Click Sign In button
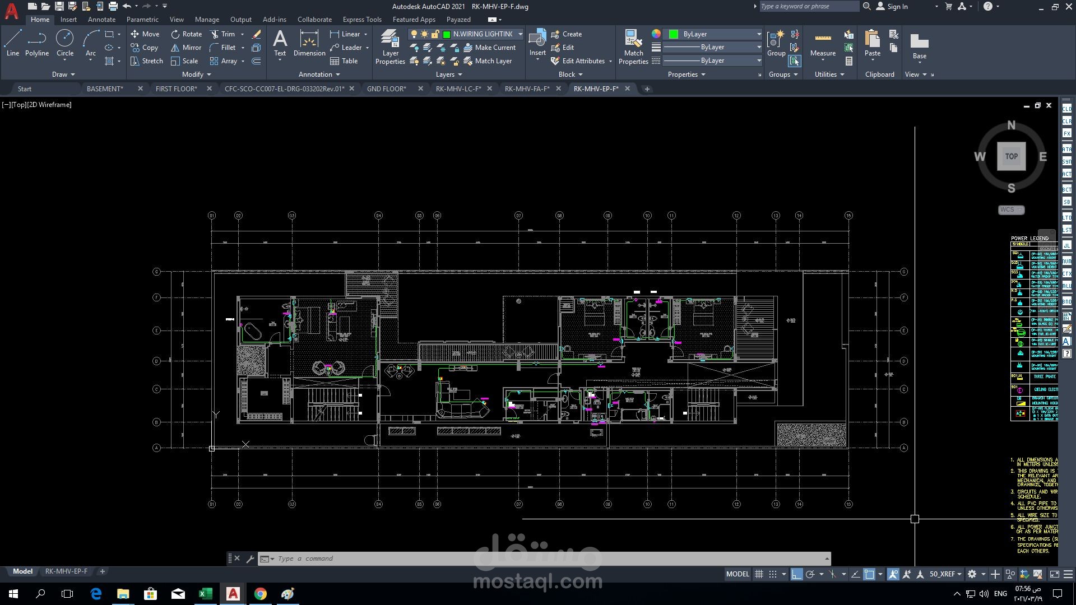Image resolution: width=1076 pixels, height=605 pixels. pos(892,7)
